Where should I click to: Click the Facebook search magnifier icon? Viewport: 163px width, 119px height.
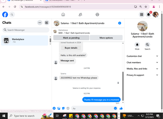[x=12, y=14]
